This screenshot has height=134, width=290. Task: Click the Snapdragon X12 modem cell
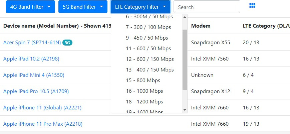211,91
